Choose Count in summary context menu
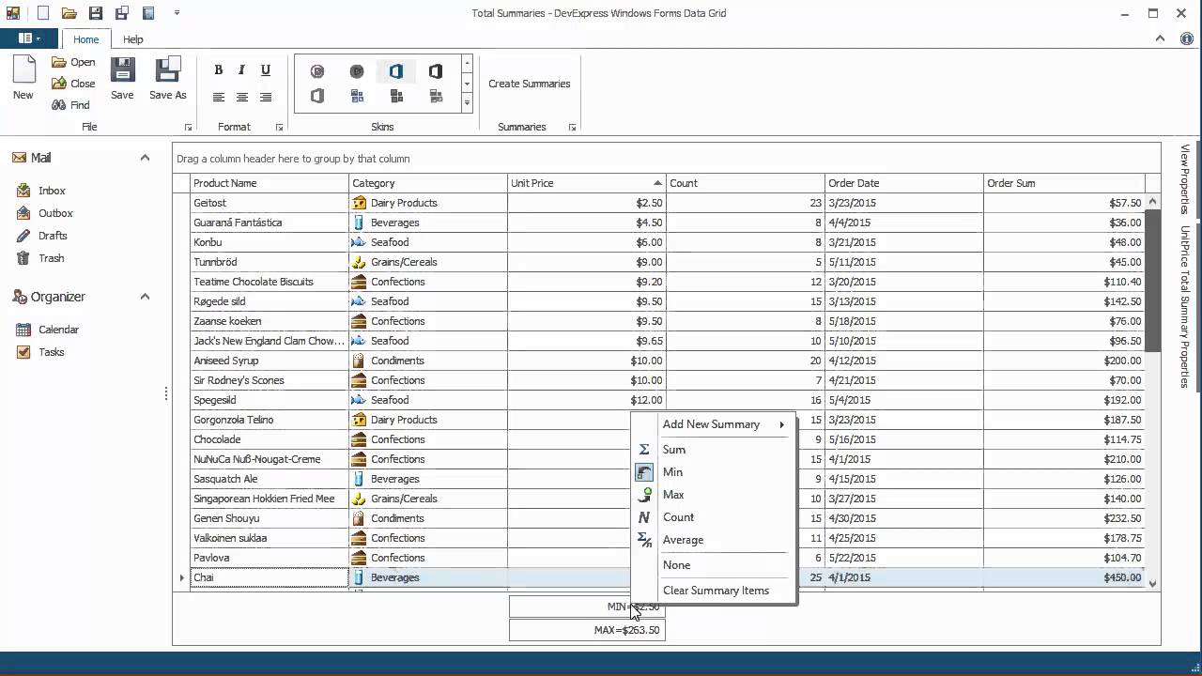The width and height of the screenshot is (1202, 676). [714, 517]
